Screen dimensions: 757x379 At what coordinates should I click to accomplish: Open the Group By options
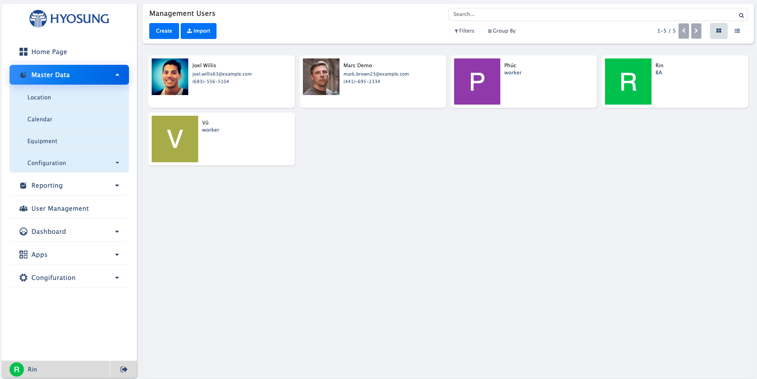tap(501, 31)
